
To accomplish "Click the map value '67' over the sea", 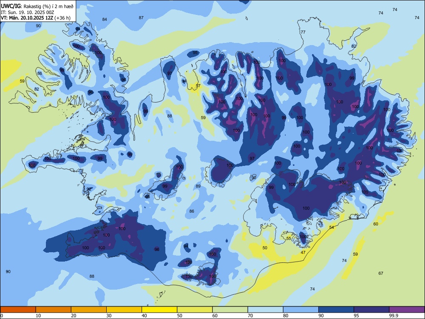I will click(x=381, y=273).
